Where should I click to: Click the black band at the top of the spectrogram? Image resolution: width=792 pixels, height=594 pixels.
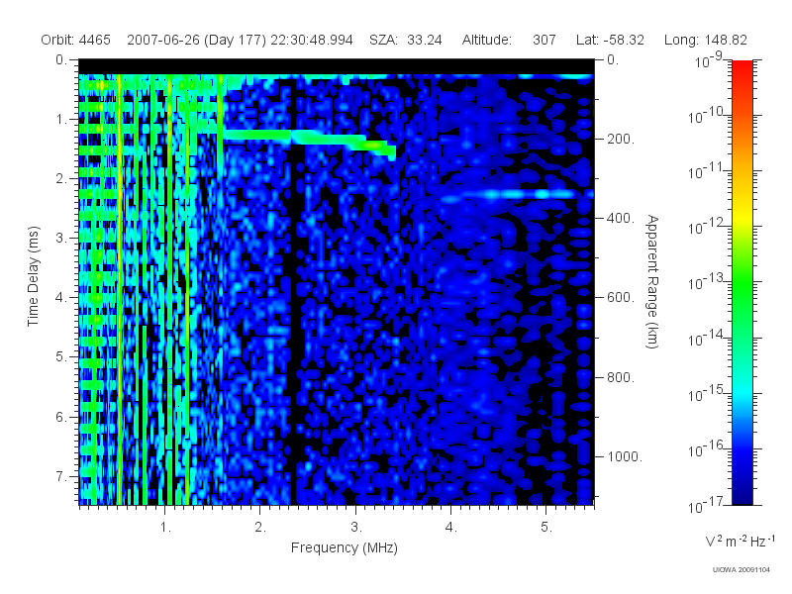[337, 66]
